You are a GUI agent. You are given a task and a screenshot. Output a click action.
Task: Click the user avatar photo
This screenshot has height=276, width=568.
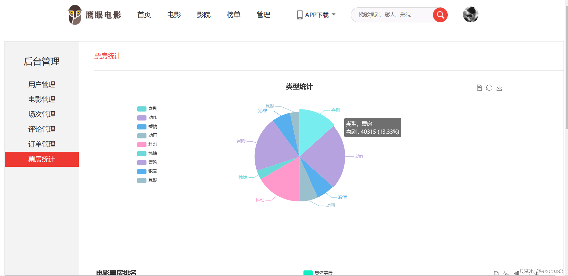470,14
